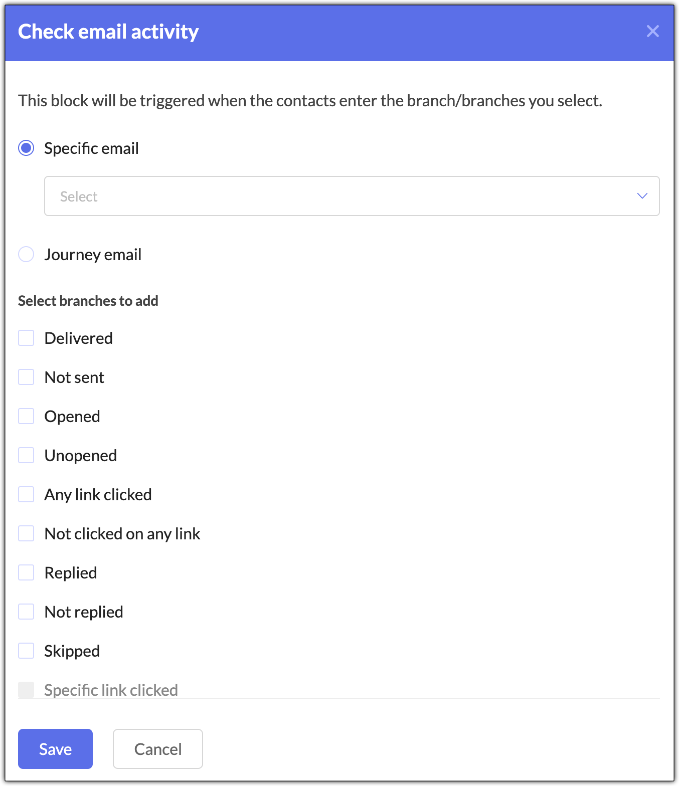
Task: Cancel the dialog changes
Action: tap(158, 749)
